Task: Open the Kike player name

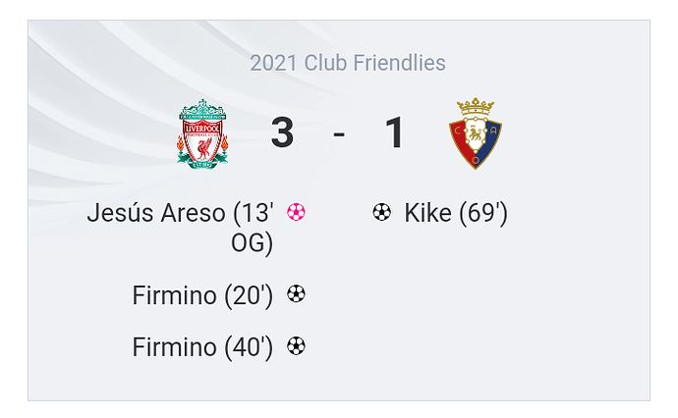Action: [427, 213]
